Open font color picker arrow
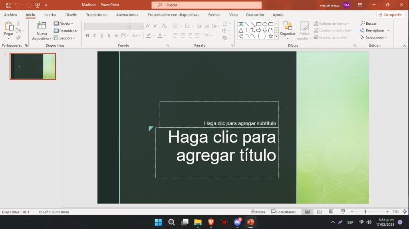409x229 pixels. click(165, 36)
